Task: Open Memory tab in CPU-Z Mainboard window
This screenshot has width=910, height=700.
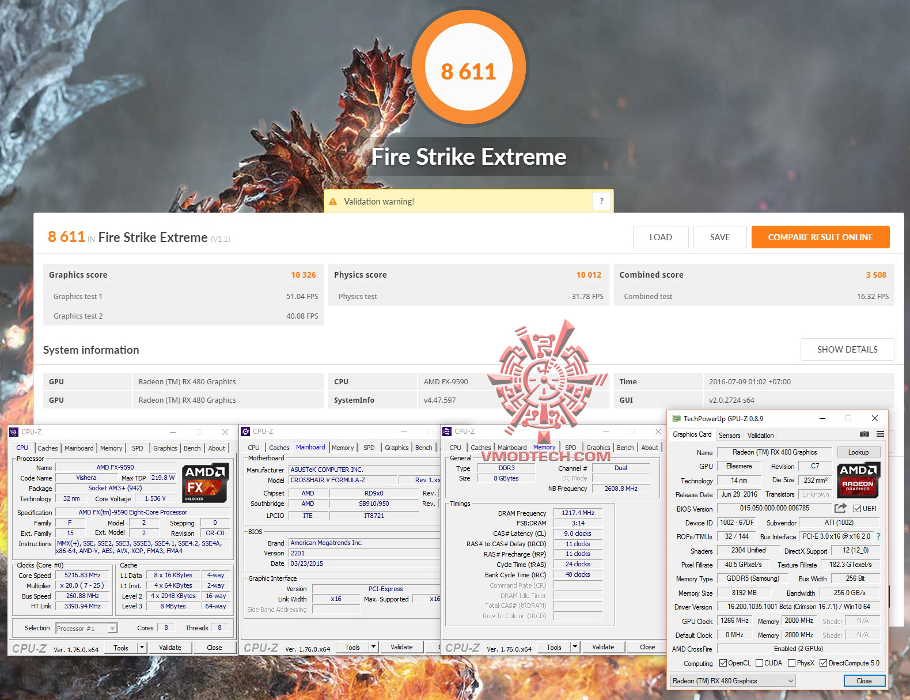Action: click(x=343, y=448)
